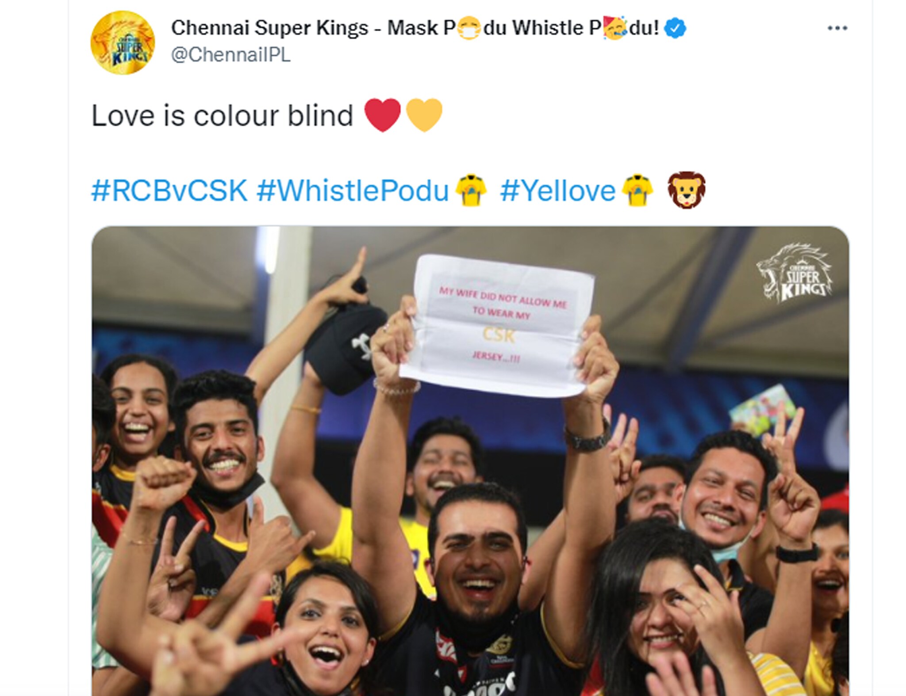
Task: Click the masked face emoji in name
Action: click(x=469, y=28)
